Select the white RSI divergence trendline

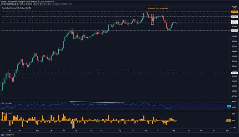tap(97, 102)
